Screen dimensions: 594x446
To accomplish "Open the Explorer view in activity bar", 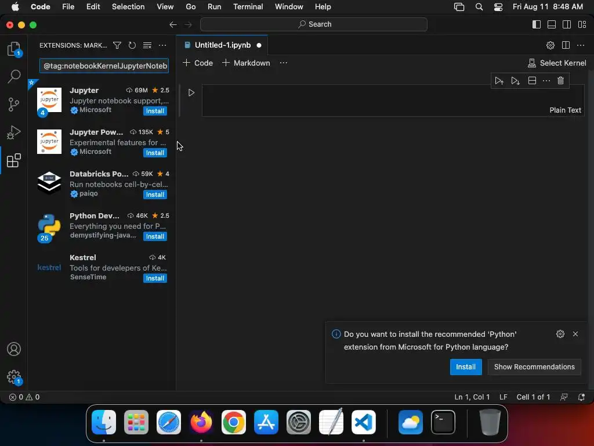I will coord(14,49).
